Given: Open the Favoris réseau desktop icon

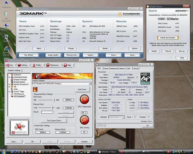Looking at the screenshot, I should [x=6, y=27].
